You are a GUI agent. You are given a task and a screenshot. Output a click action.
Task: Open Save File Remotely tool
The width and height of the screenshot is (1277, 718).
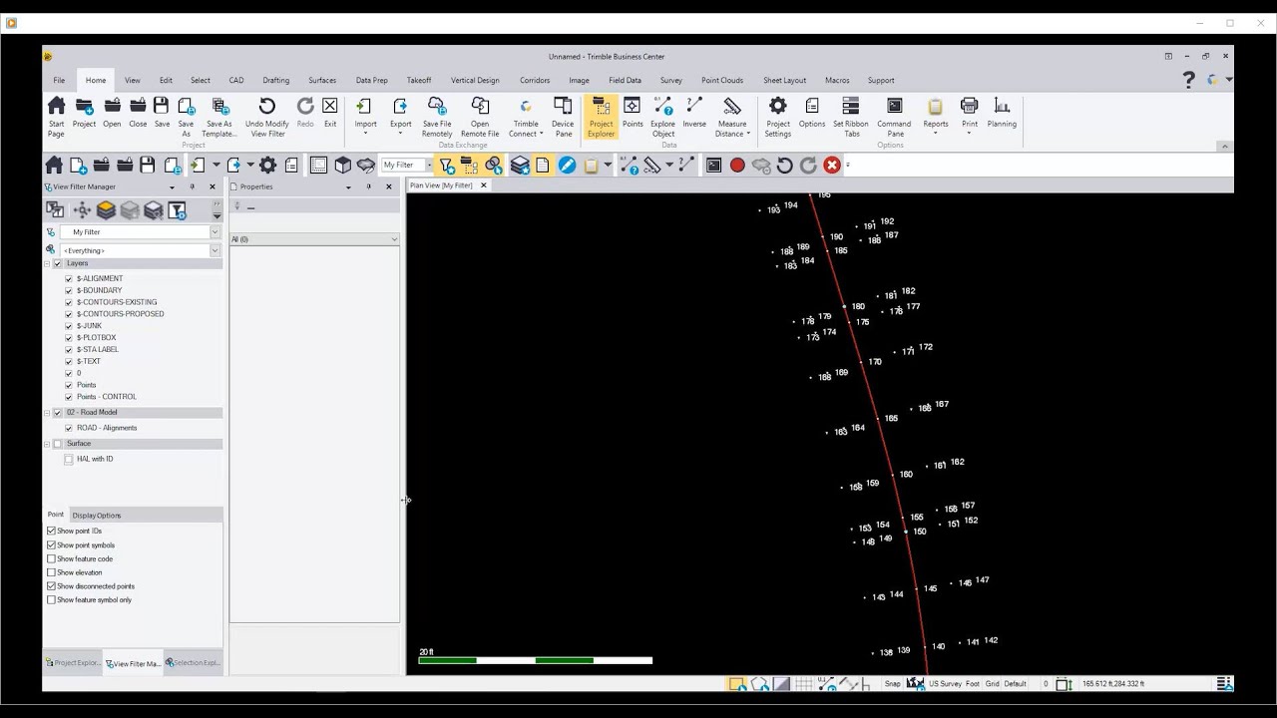437,117
